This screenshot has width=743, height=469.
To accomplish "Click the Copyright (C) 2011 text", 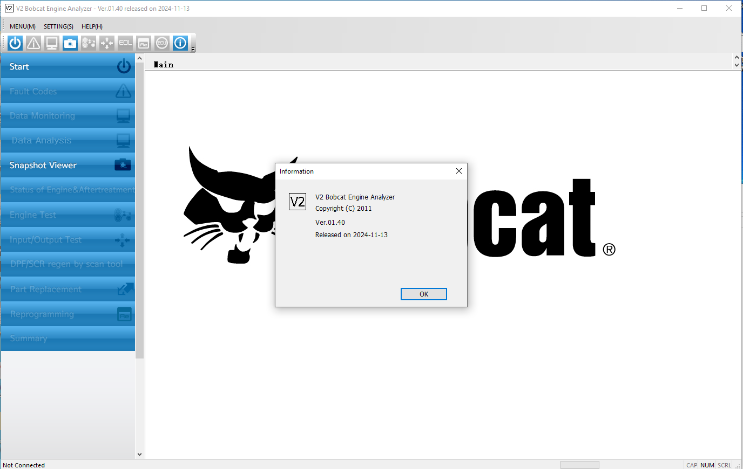I will (343, 209).
